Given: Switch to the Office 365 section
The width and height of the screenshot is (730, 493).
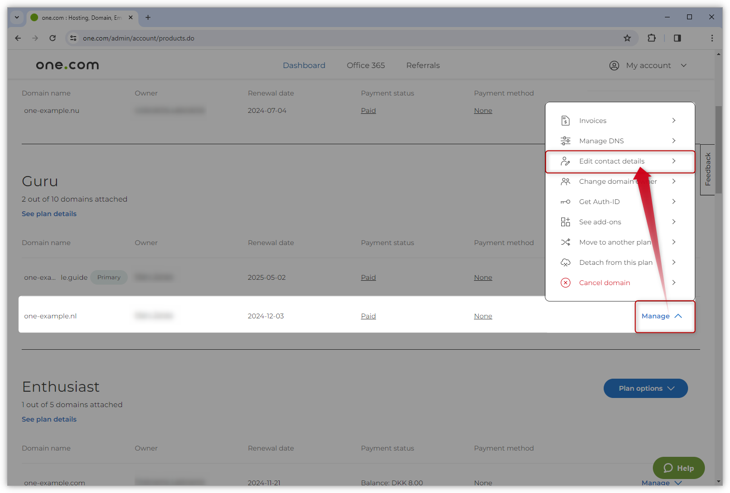Looking at the screenshot, I should [365, 65].
